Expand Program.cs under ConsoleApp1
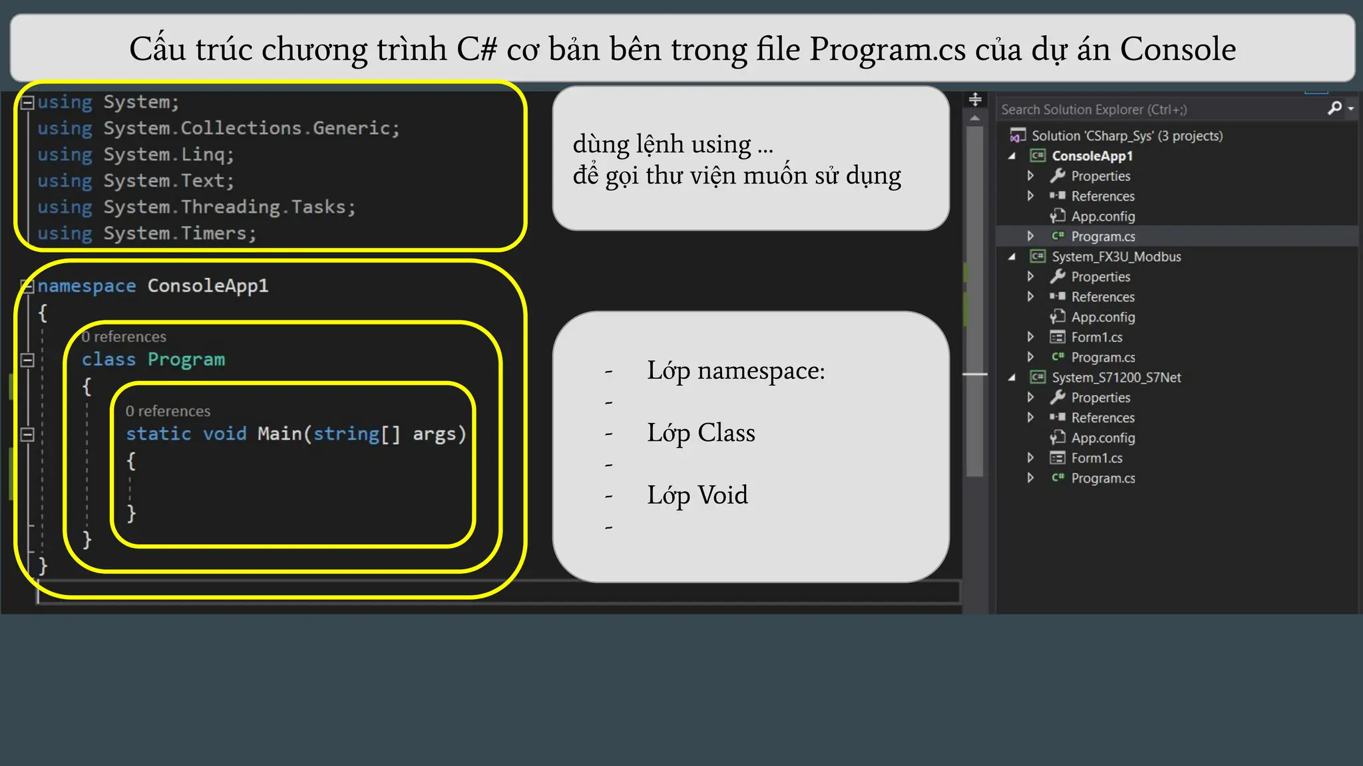This screenshot has height=766, width=1363. [x=1030, y=236]
